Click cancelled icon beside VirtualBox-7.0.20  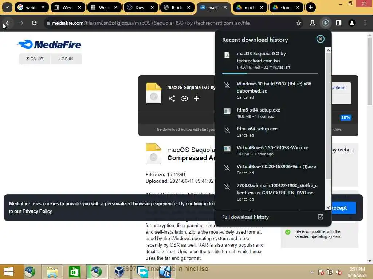227,168
